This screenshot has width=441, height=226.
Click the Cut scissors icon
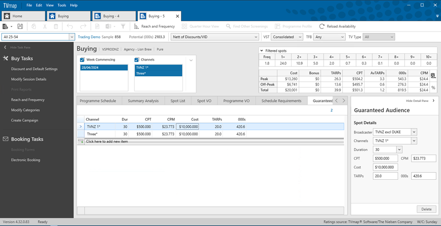click(x=45, y=27)
